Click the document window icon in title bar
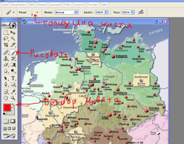 pos(25,22)
